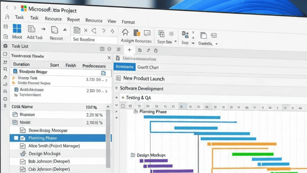Screen dimensions: 307x173
Task: Switch to the Gantt Chart tab
Action: (x=148, y=67)
